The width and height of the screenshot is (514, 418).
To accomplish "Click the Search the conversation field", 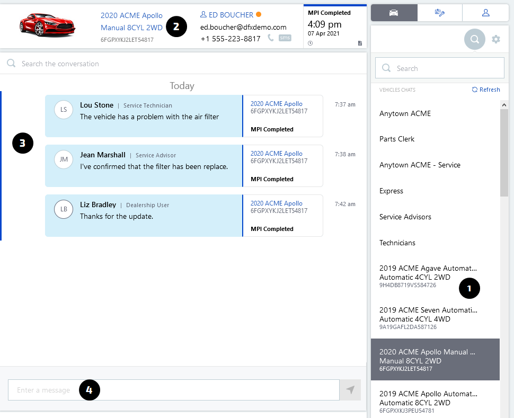I will pyautogui.click(x=106, y=64).
